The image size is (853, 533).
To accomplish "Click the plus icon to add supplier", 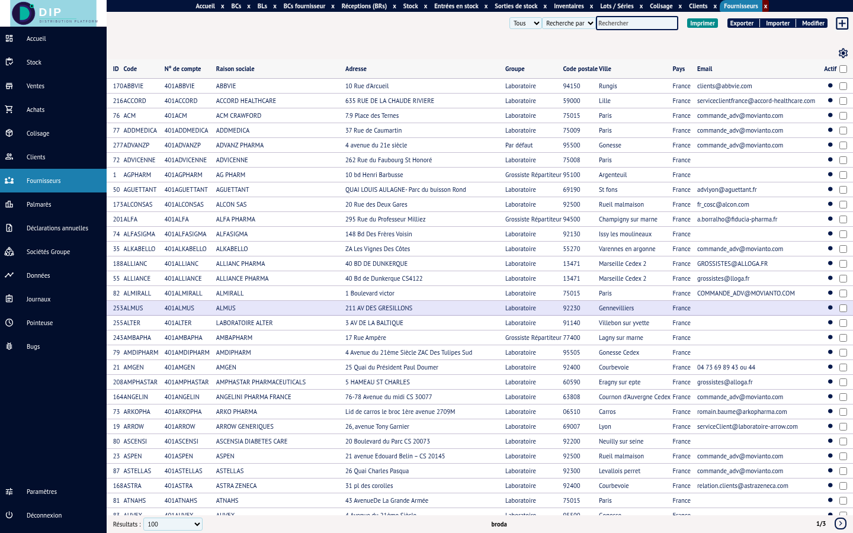I will point(842,23).
